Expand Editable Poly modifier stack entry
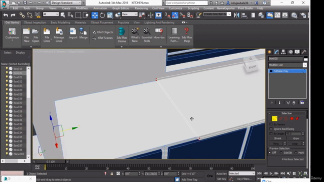324x182 pixels. [271, 71]
